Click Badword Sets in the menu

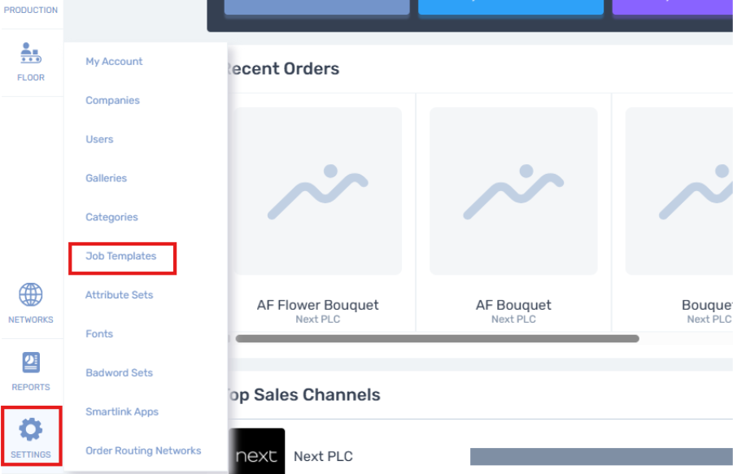point(119,373)
